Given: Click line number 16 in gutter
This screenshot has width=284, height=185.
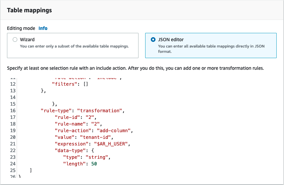Looking at the screenshot, I should 13,111.
